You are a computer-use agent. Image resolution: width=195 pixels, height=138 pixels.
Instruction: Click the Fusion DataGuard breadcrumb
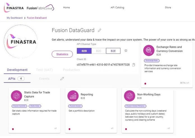click(37, 18)
